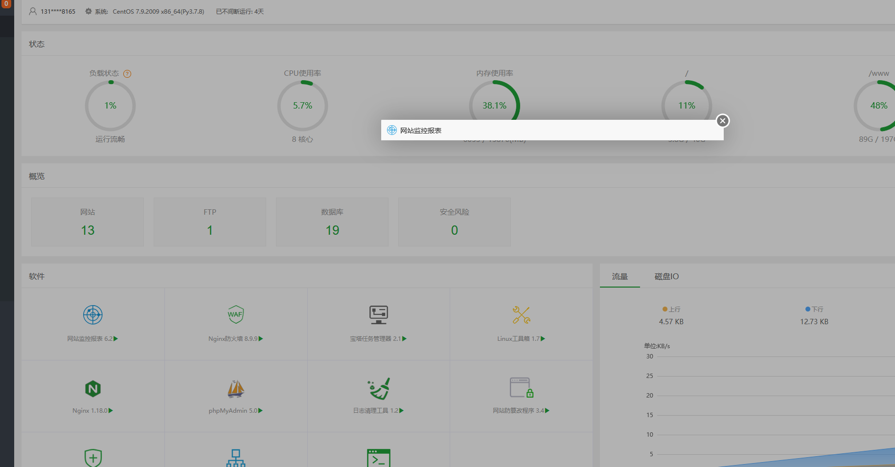The image size is (895, 467).
Task: Open the FTP overview card
Action: tap(210, 222)
